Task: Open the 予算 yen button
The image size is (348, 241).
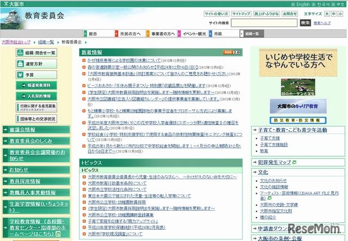Action: click(x=36, y=75)
